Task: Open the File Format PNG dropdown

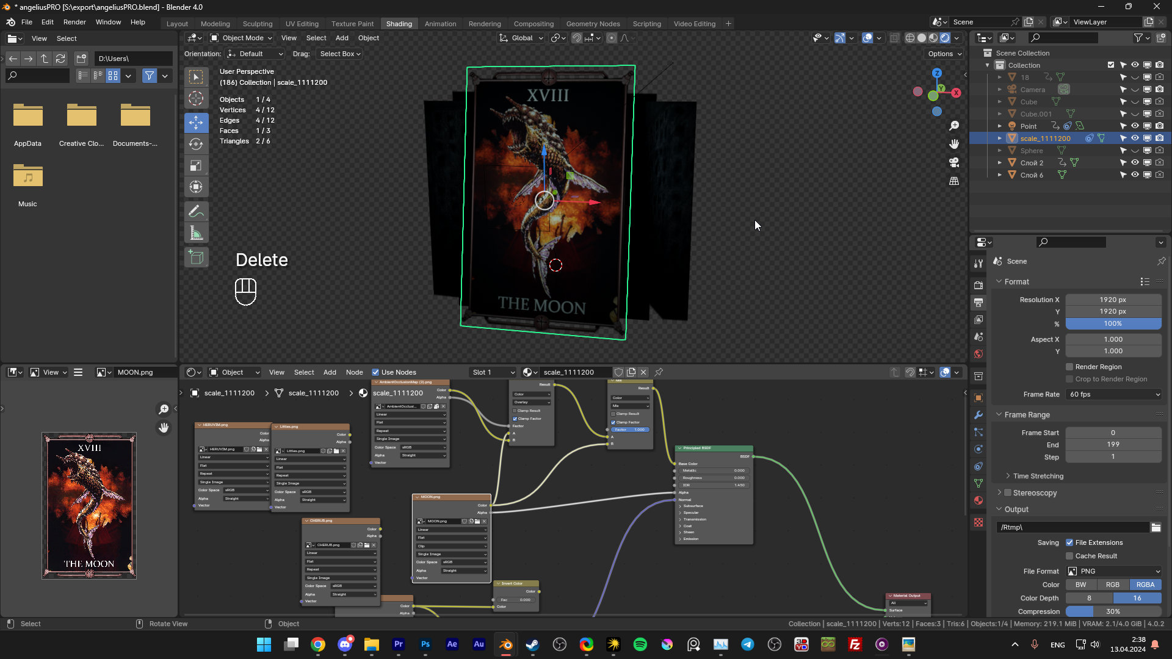Action: 1114,571
